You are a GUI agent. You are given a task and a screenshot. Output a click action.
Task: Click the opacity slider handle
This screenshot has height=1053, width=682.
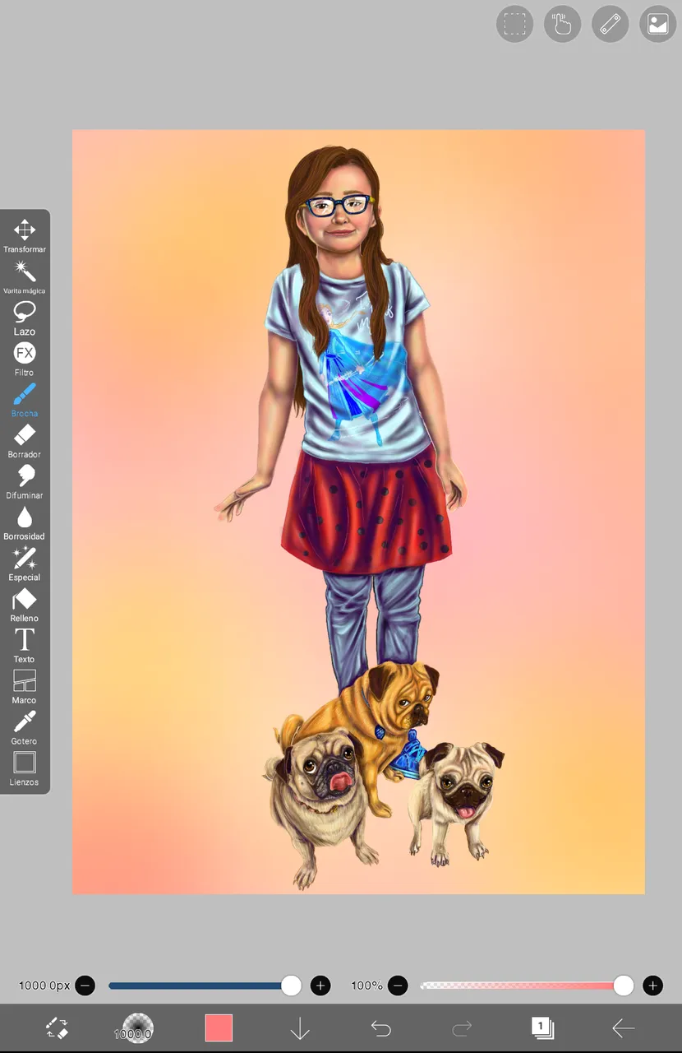point(624,986)
